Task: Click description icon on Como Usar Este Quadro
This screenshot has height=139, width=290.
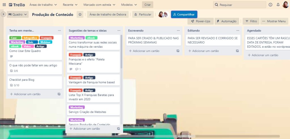Action: (x=11, y=56)
